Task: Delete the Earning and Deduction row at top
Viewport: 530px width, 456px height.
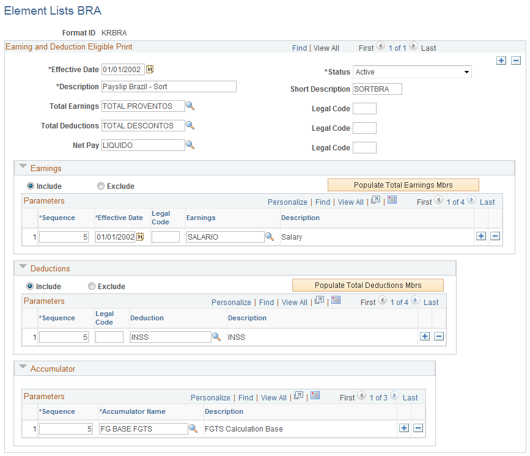Action: point(516,61)
